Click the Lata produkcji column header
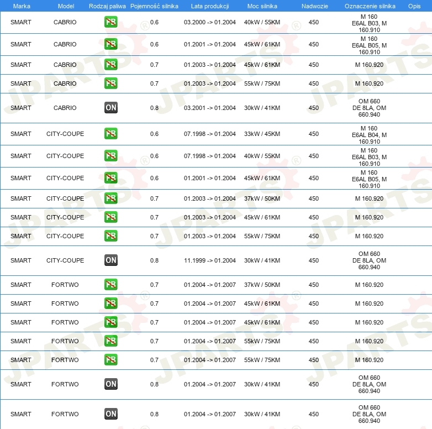 tap(210, 6)
